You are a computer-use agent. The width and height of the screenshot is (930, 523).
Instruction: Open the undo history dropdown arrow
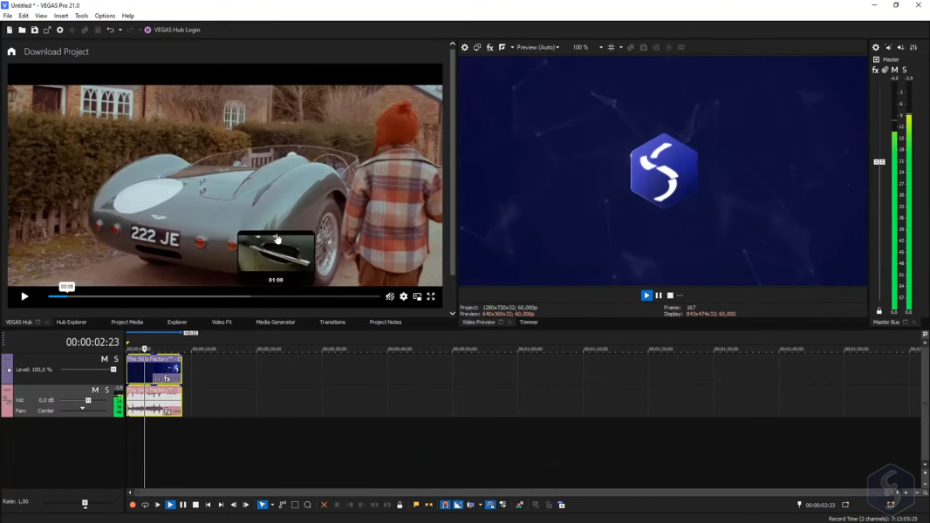[x=120, y=30]
